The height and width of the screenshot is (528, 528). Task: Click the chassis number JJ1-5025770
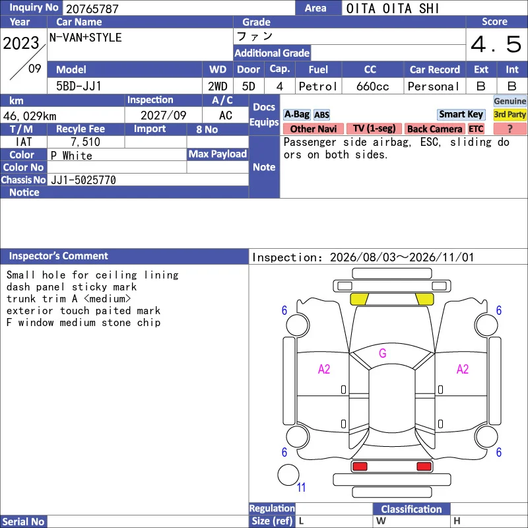[83, 180]
